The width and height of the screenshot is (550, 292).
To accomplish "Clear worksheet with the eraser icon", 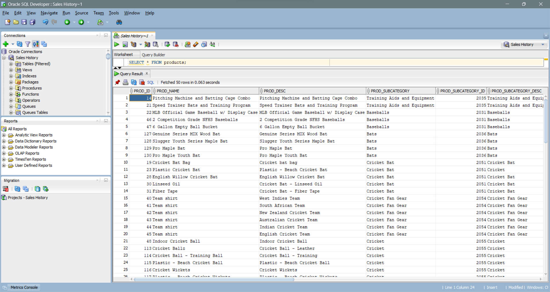I will pos(196,44).
